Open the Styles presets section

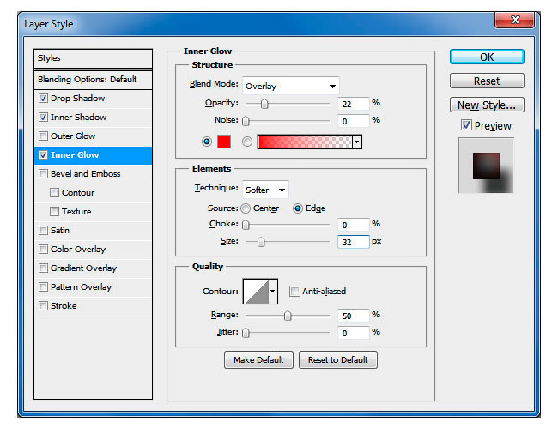coord(93,58)
